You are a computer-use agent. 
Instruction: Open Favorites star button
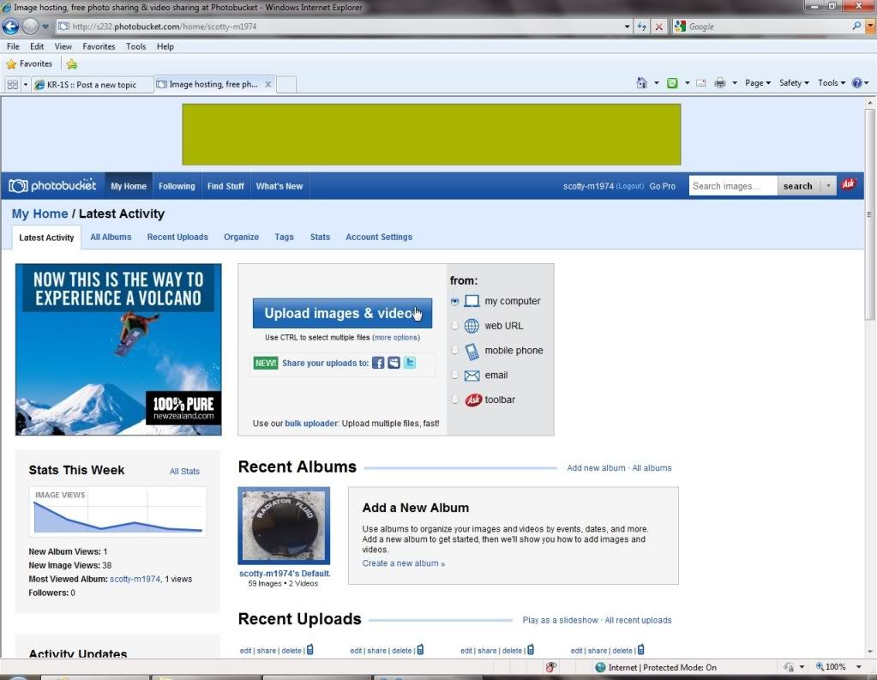click(x=29, y=63)
